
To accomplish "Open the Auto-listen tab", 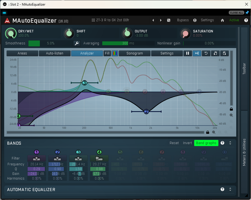I will 55,53.
